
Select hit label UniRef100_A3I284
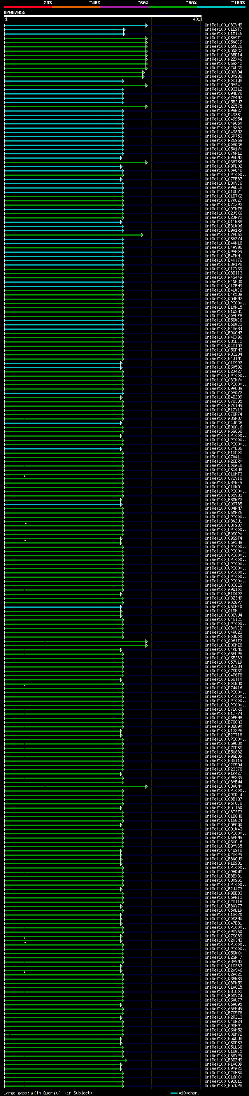[x=223, y=355]
